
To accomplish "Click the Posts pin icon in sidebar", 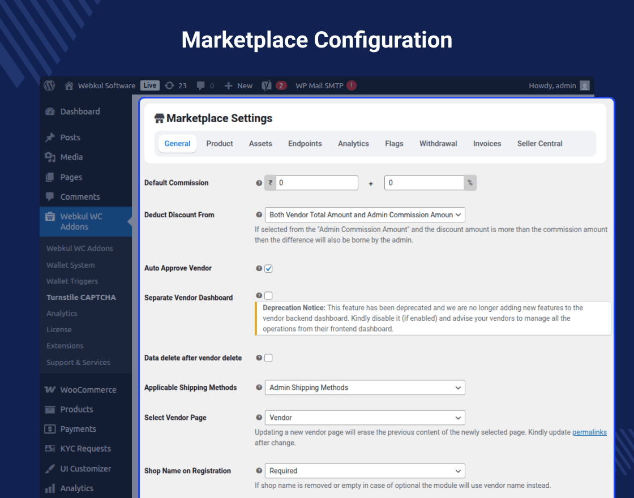I will (x=50, y=138).
